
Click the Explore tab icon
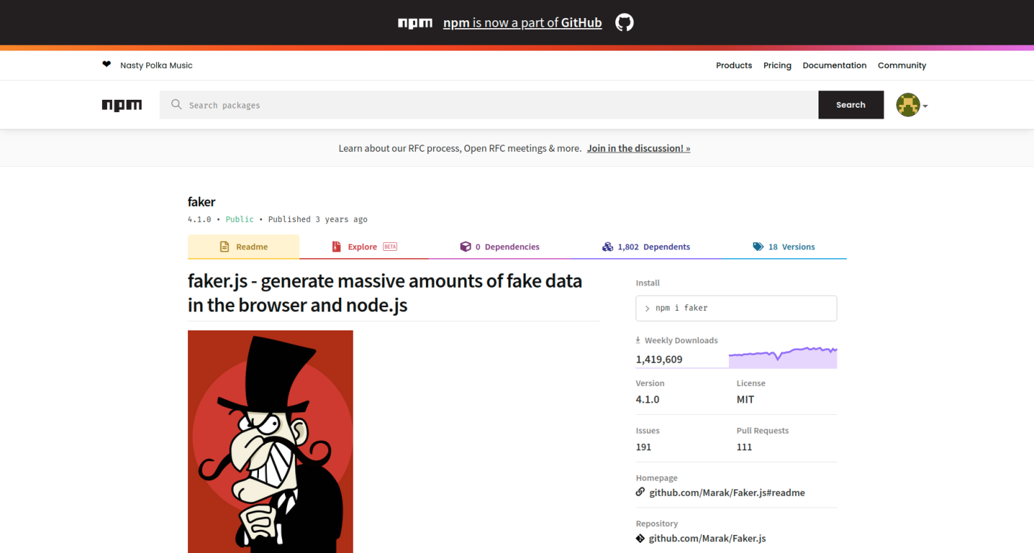click(x=336, y=247)
